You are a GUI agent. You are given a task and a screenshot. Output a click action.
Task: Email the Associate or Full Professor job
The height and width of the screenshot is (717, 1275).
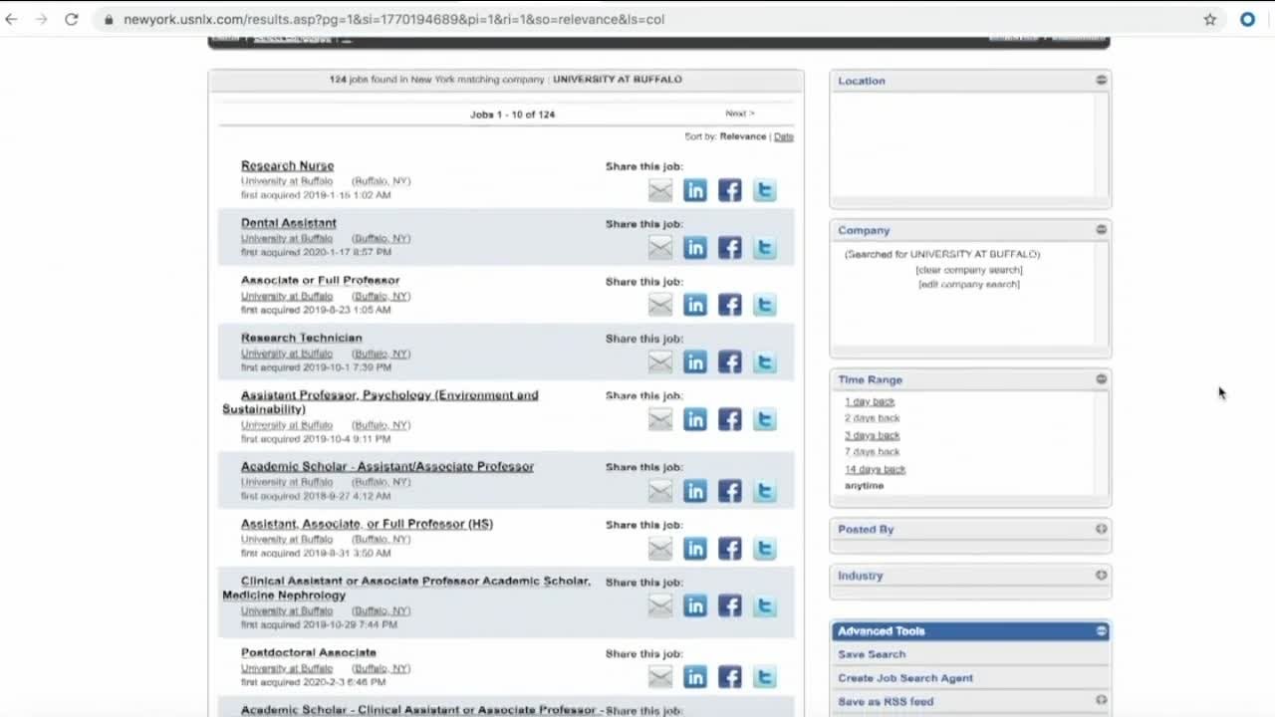tap(660, 306)
